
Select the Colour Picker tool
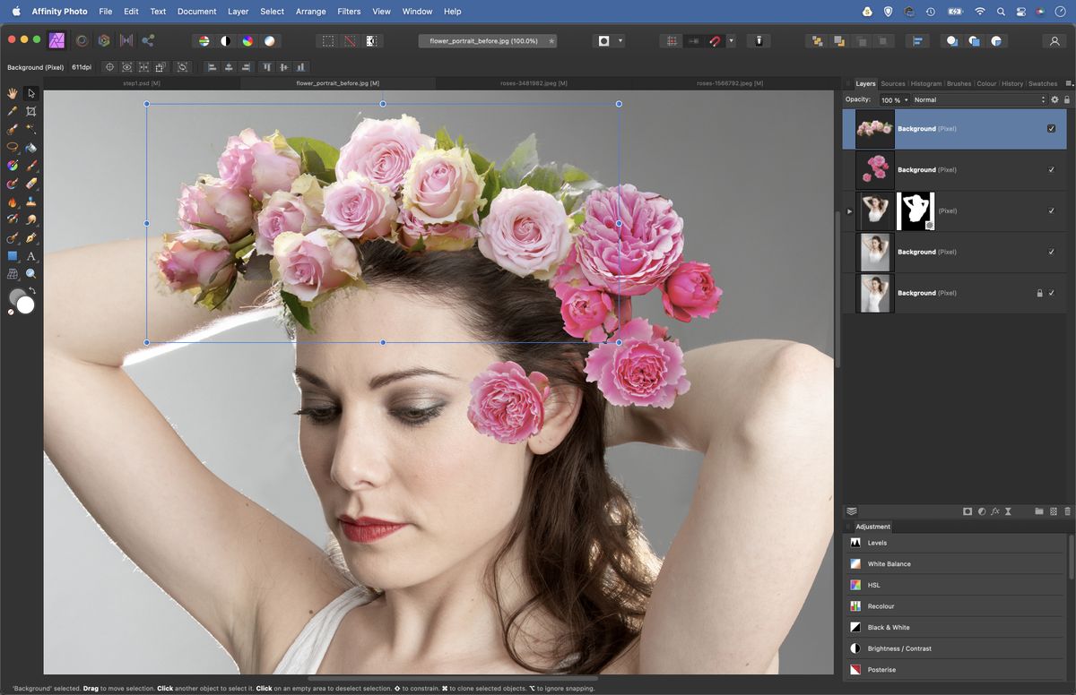[x=13, y=111]
